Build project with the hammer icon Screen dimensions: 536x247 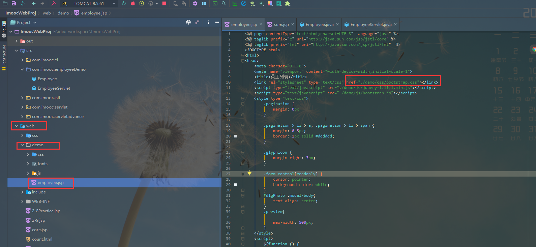tap(54, 3)
